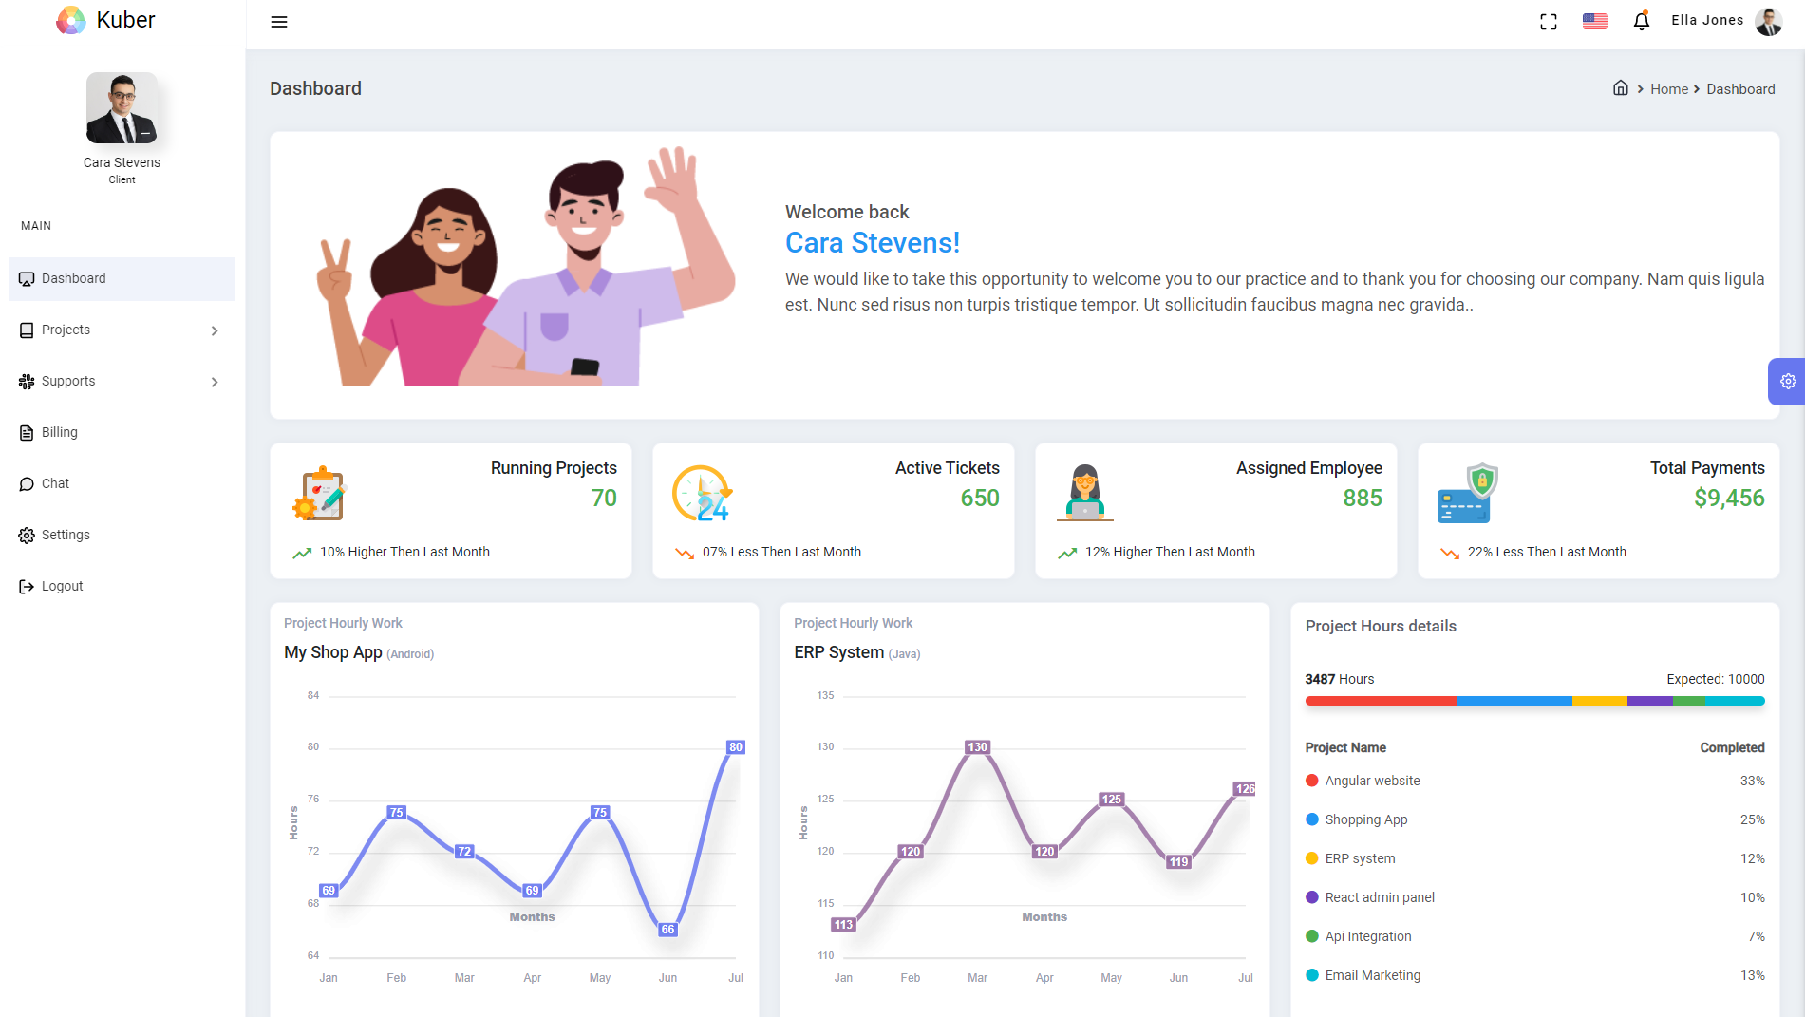Image resolution: width=1805 pixels, height=1017 pixels.
Task: Click the purple React admin panel dot
Action: 1312,897
